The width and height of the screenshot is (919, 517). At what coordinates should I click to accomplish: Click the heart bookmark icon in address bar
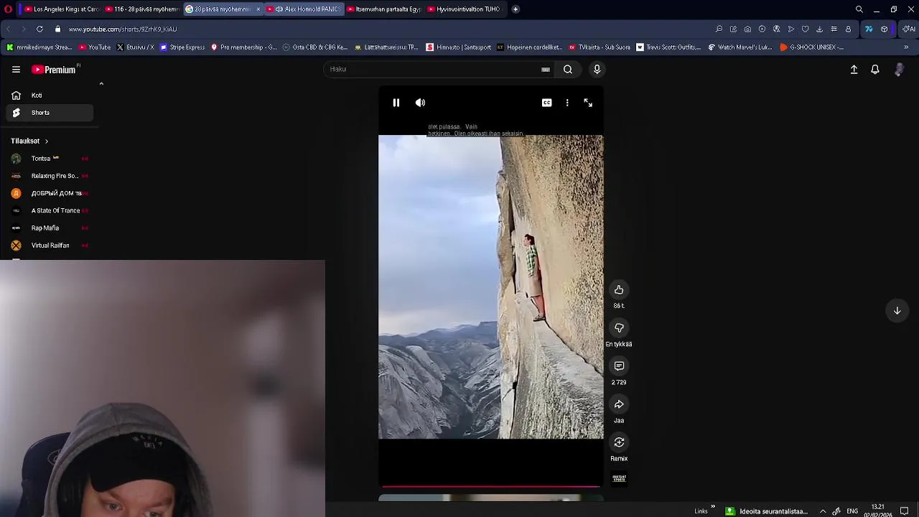pyautogui.click(x=805, y=29)
